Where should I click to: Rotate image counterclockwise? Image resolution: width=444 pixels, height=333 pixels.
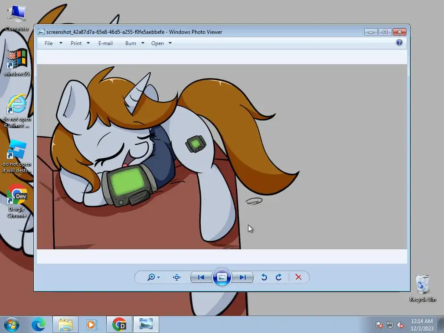[264, 277]
